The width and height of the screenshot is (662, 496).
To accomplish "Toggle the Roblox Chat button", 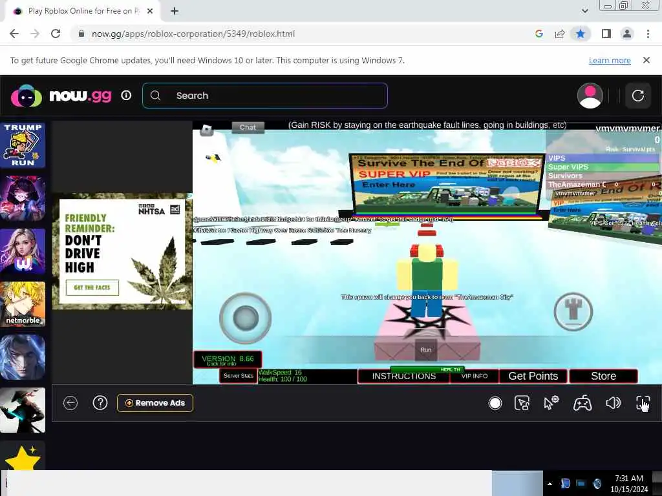I will click(248, 127).
